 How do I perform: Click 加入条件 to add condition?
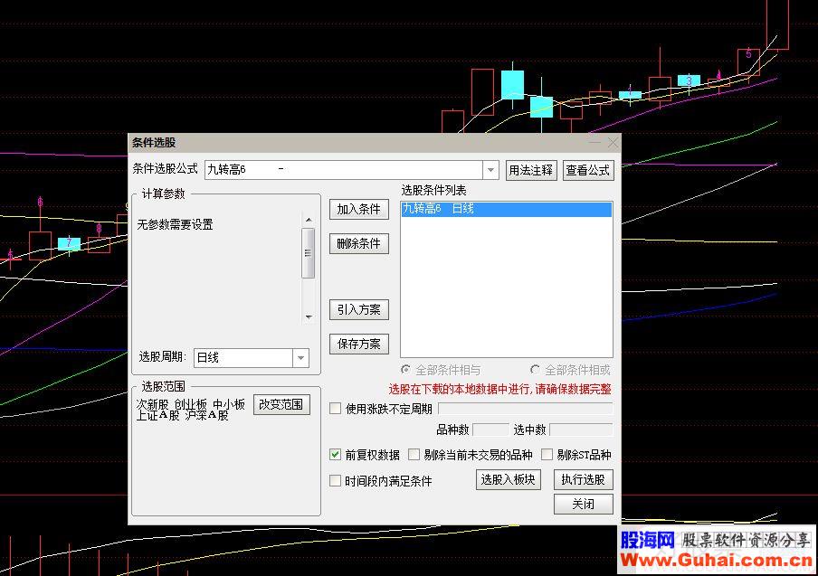(359, 209)
